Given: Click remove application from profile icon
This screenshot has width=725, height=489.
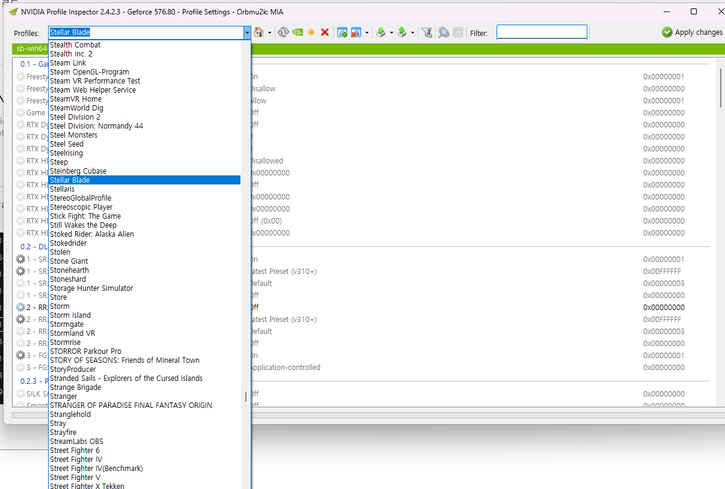Looking at the screenshot, I should pos(356,32).
